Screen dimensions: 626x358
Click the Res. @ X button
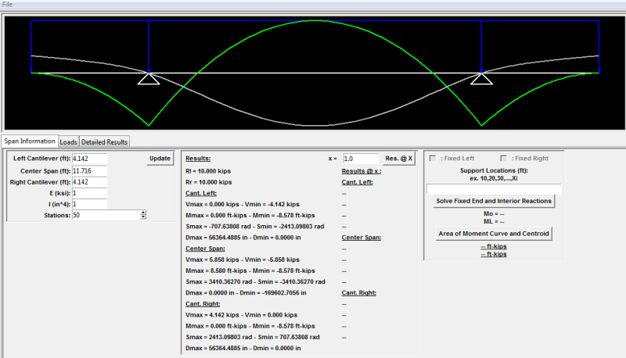(x=399, y=159)
